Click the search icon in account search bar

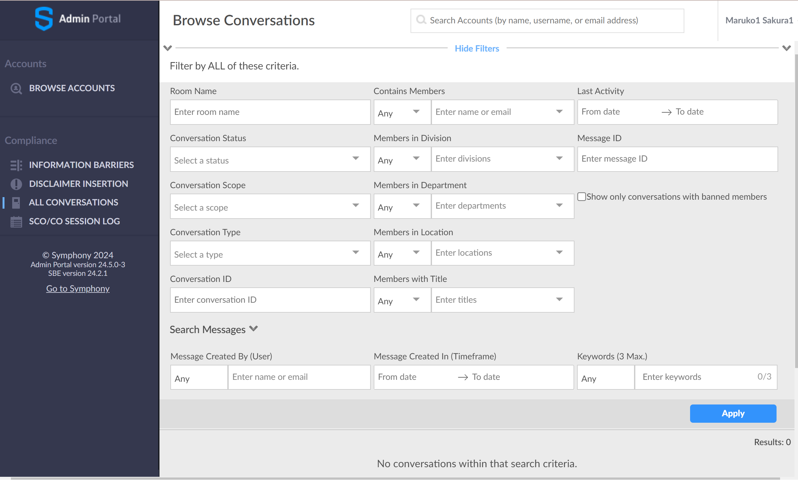point(421,20)
